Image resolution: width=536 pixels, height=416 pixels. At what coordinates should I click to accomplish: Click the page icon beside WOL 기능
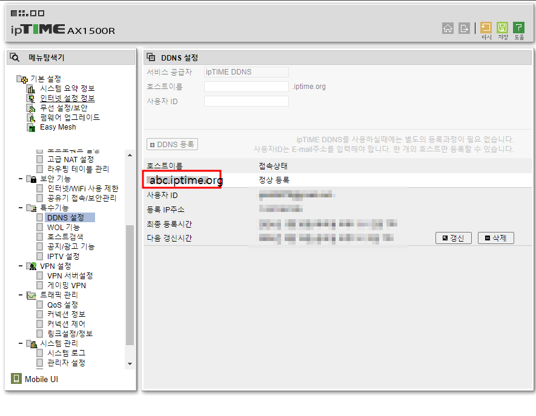click(40, 227)
